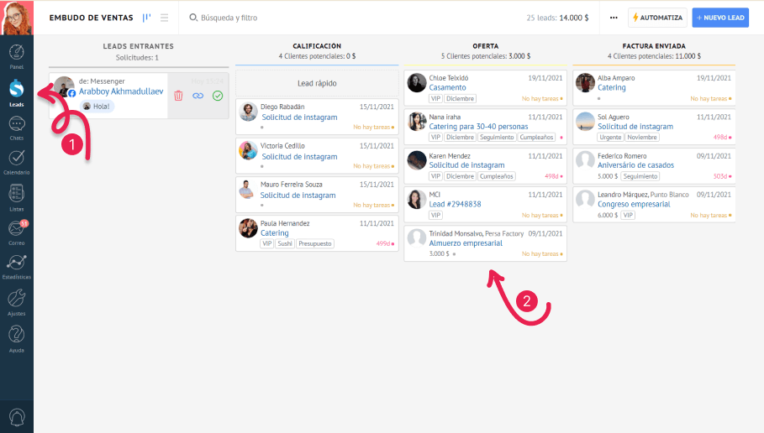
Task: Open the Panel dashboard in sidebar
Action: pyautogui.click(x=16, y=54)
